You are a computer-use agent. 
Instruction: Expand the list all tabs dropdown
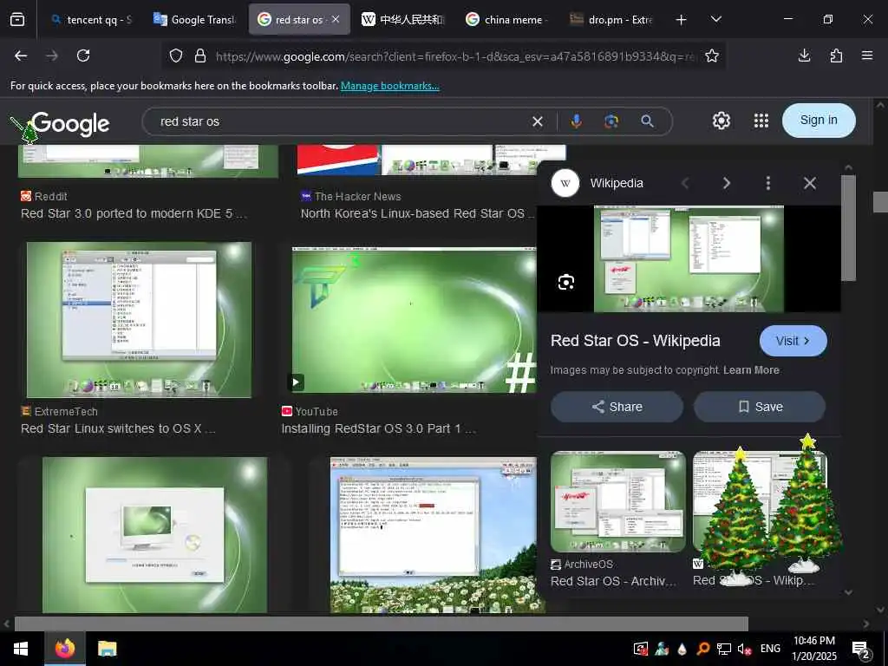pyautogui.click(x=716, y=19)
